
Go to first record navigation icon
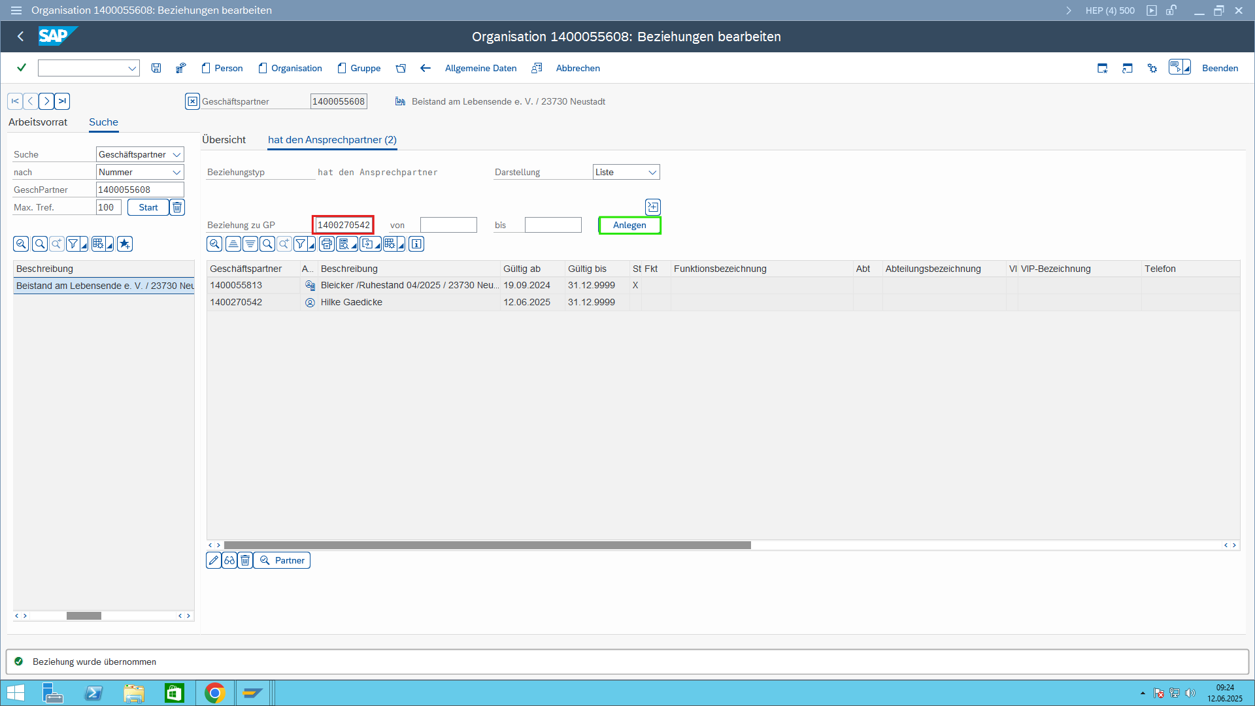pos(15,101)
